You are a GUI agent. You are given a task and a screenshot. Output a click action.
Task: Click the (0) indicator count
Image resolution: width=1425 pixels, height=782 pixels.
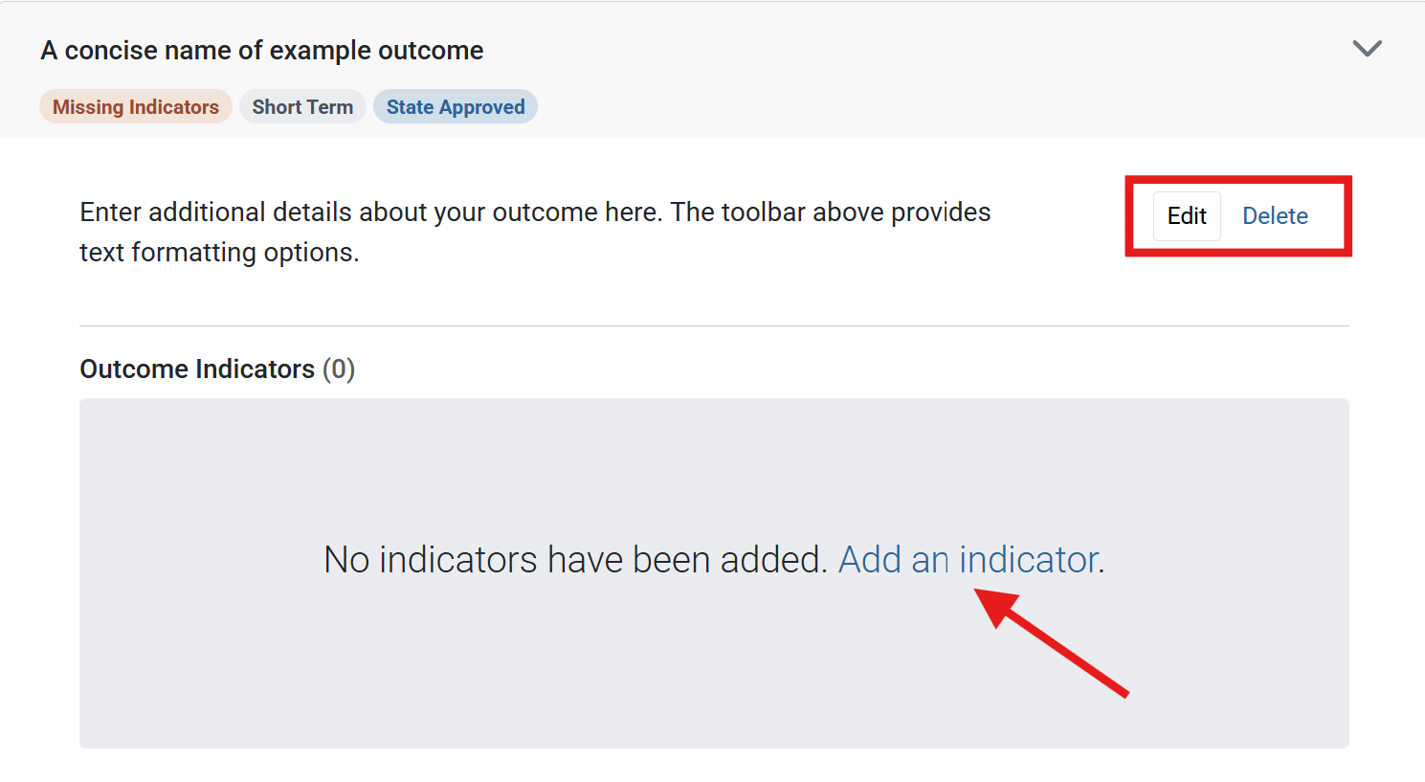click(x=339, y=369)
